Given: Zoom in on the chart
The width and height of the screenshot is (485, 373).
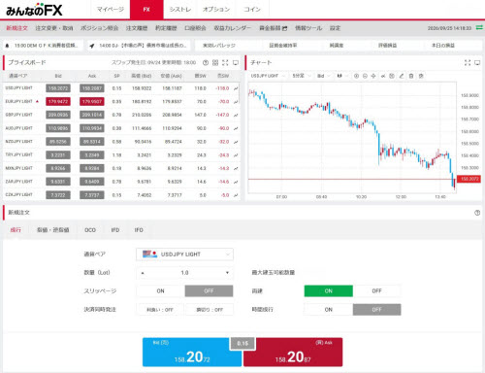Looking at the screenshot, I should click(356, 76).
